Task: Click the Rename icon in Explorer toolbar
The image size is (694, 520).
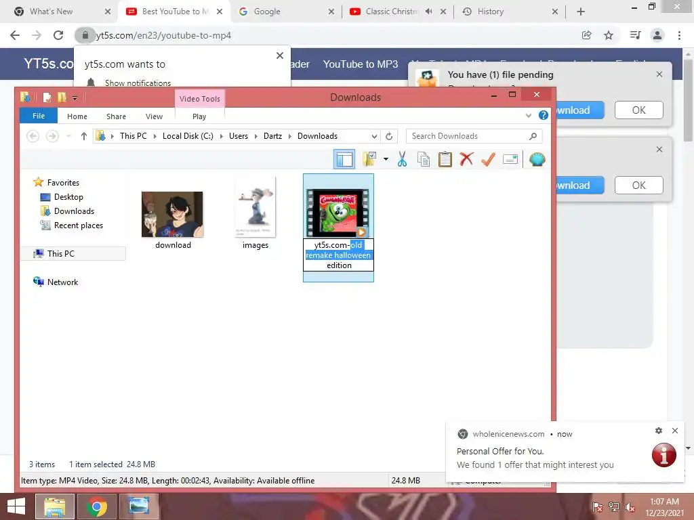Action: [x=510, y=159]
